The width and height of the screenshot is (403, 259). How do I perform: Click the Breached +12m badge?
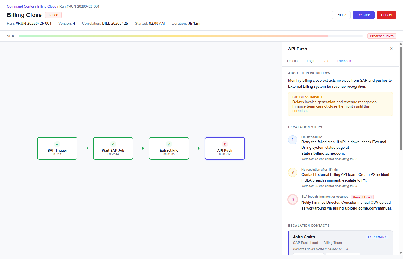click(382, 36)
